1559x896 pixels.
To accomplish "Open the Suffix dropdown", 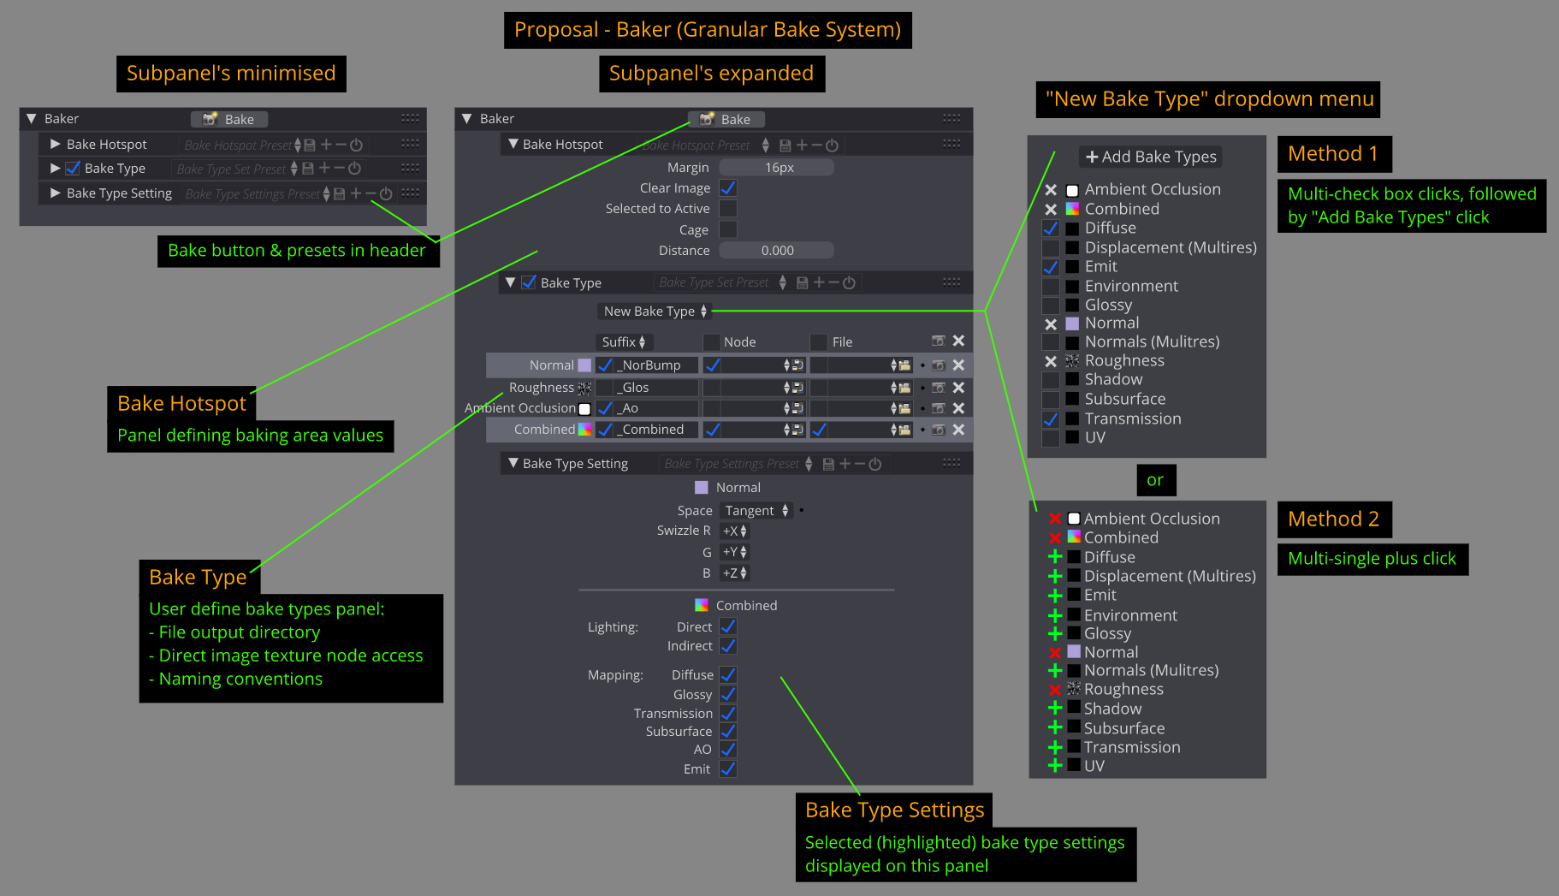I will point(624,342).
